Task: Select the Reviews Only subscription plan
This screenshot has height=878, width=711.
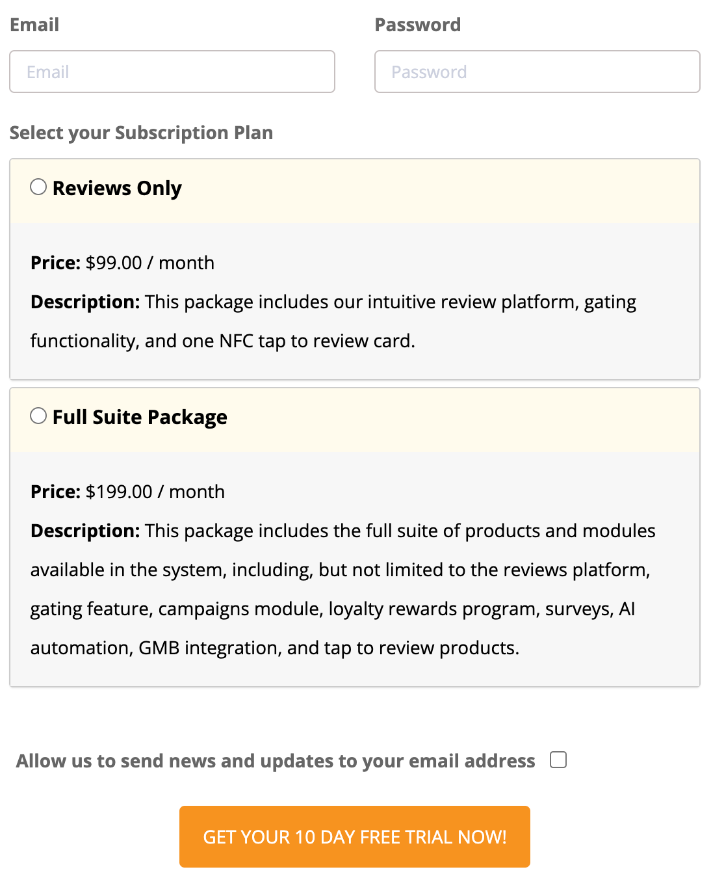Action: 39,187
